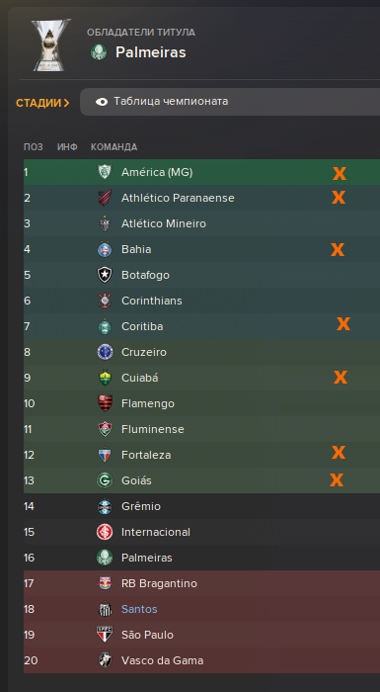This screenshot has height=692, width=380.
Task: Open Palmeiras title holder link at top
Action: tap(151, 52)
